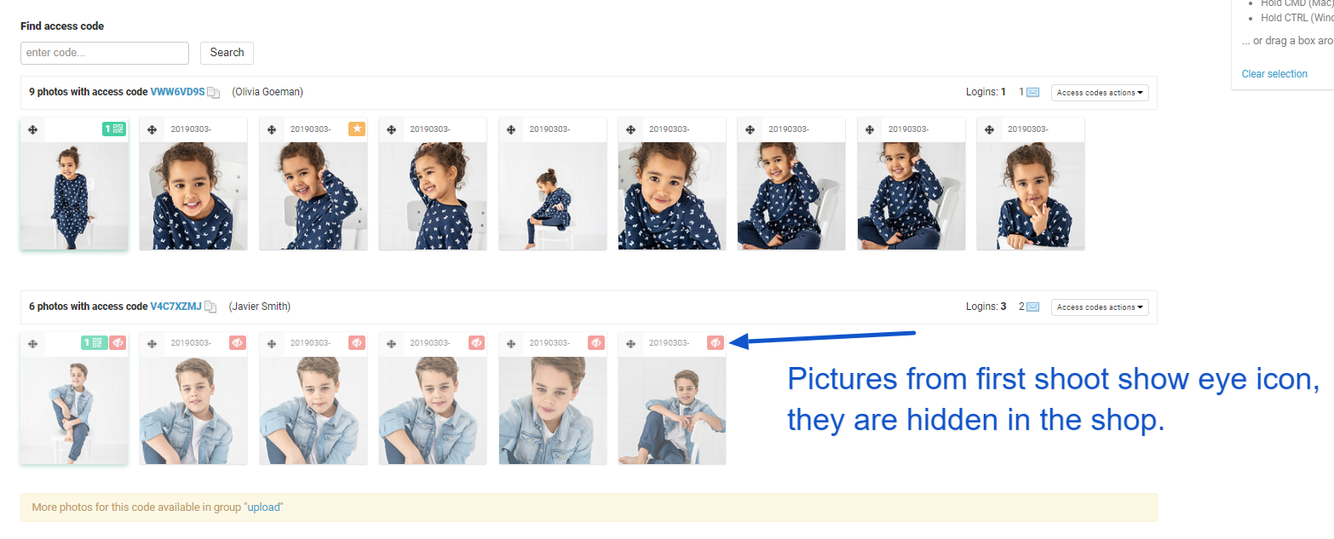This screenshot has width=1334, height=539.
Task: Select Javier's tilted close-up face photo
Action: click(553, 410)
